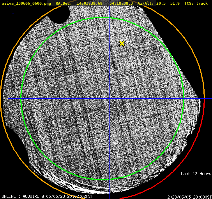Click the RA,Dec: label in header

point(64,3)
